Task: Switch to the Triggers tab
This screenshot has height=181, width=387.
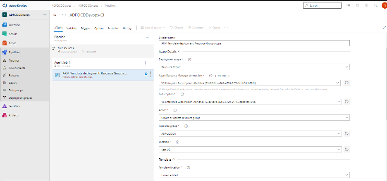Action: coord(86,28)
